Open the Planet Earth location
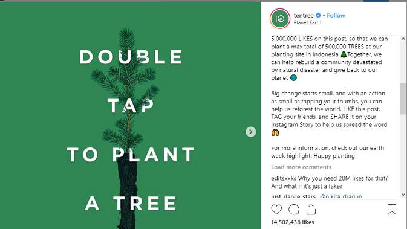Screen dimensions: 407x229 point(307,22)
